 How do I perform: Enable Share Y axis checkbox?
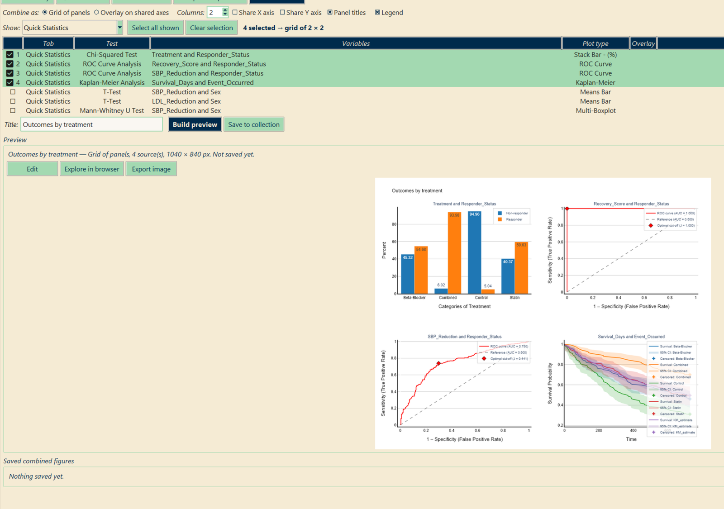click(282, 12)
